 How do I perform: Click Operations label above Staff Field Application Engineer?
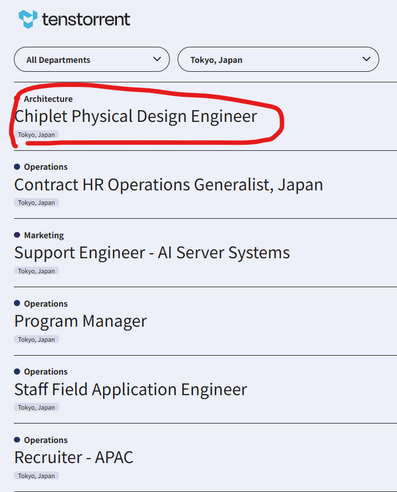pyautogui.click(x=46, y=372)
